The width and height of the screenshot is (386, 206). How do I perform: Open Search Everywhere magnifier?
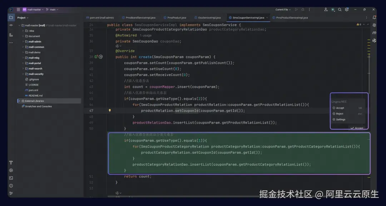340,10
